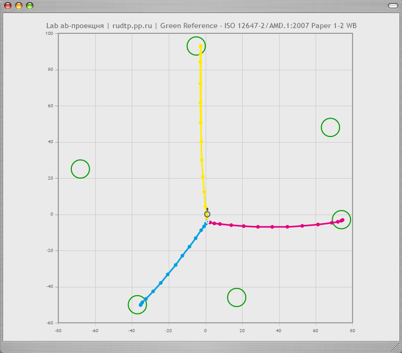
Task: Click the window resize grip corner
Action: (x=396, y=347)
